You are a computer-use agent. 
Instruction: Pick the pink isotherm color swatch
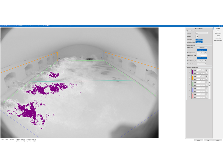193,96
